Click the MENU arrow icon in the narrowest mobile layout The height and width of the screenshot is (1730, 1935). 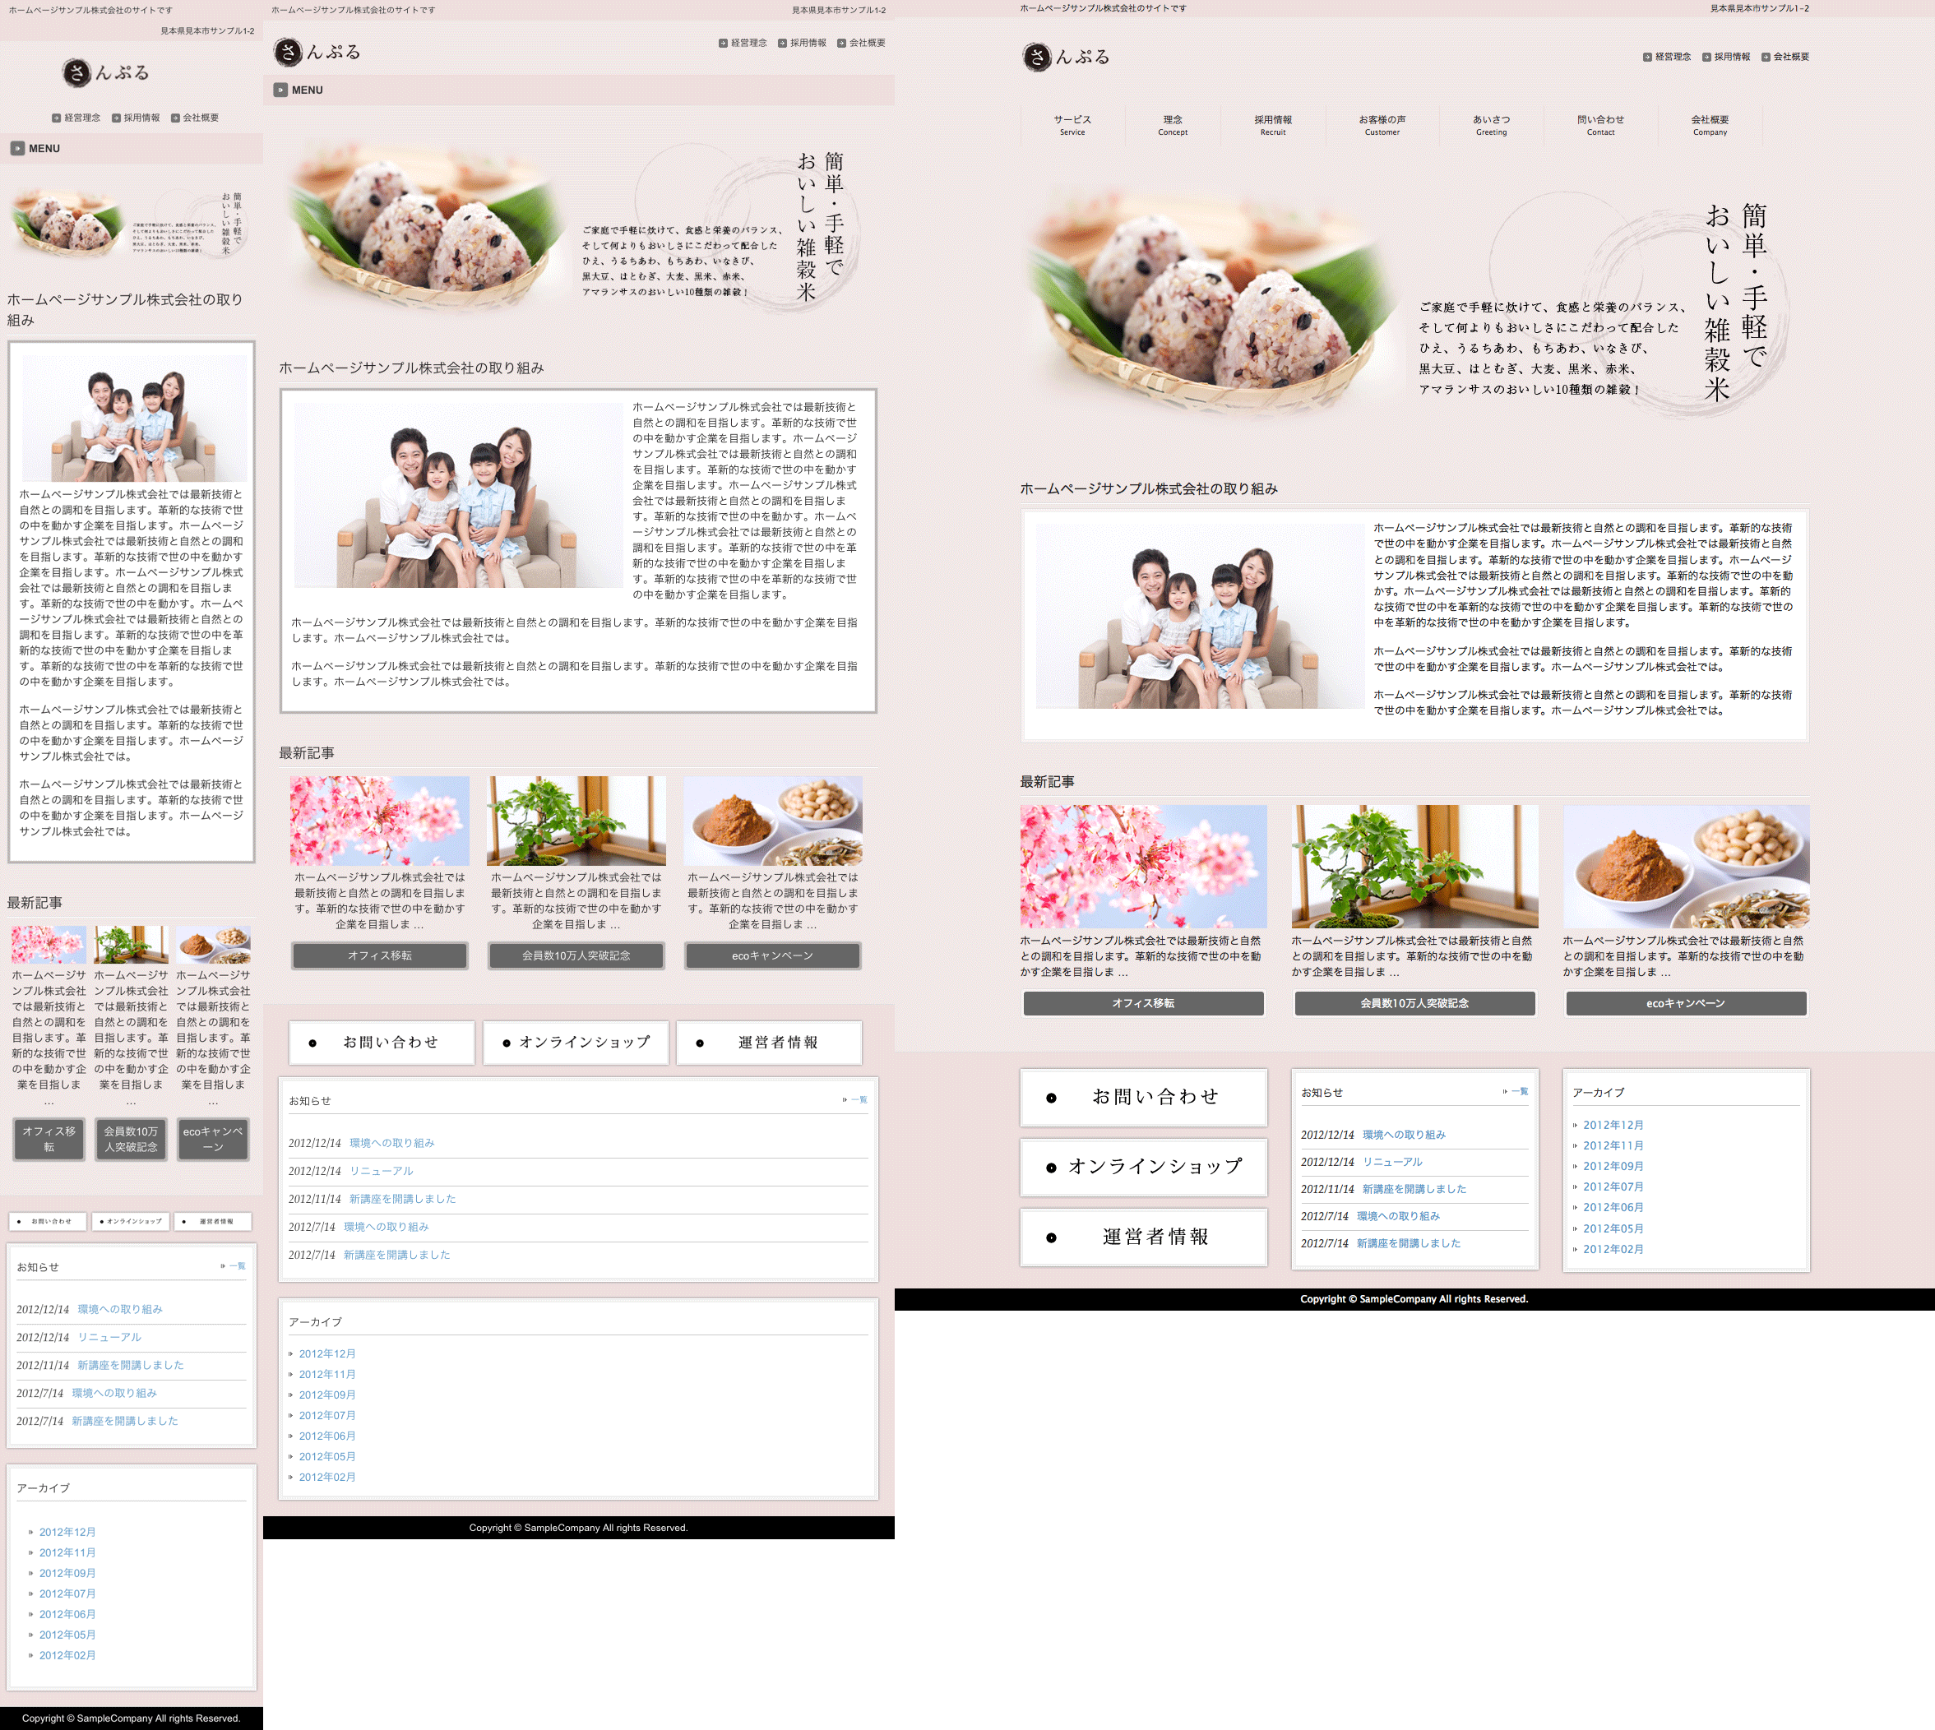click(x=17, y=148)
